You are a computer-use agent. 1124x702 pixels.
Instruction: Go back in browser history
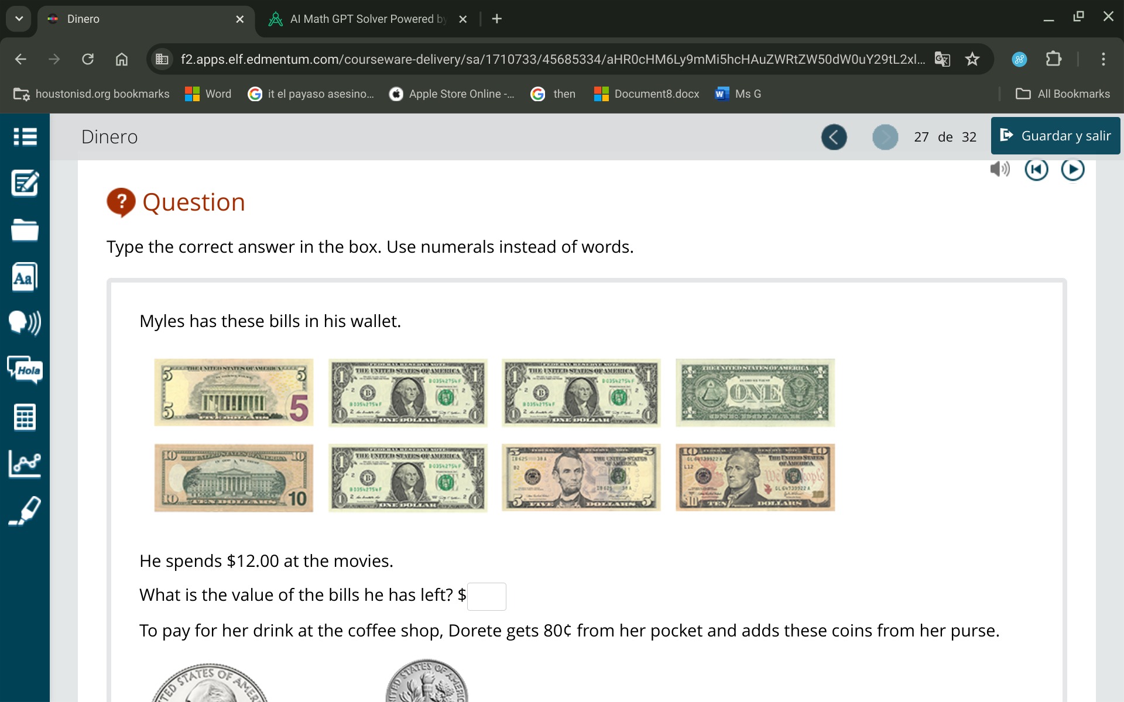pyautogui.click(x=20, y=59)
